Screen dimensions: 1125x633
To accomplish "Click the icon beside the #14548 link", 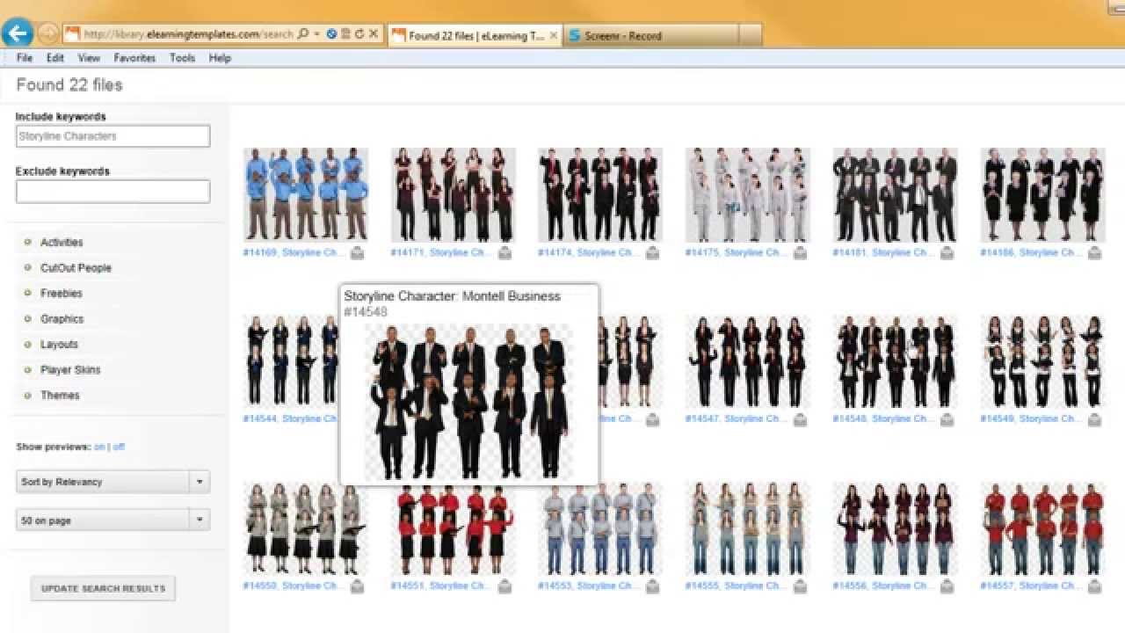I will [x=947, y=420].
